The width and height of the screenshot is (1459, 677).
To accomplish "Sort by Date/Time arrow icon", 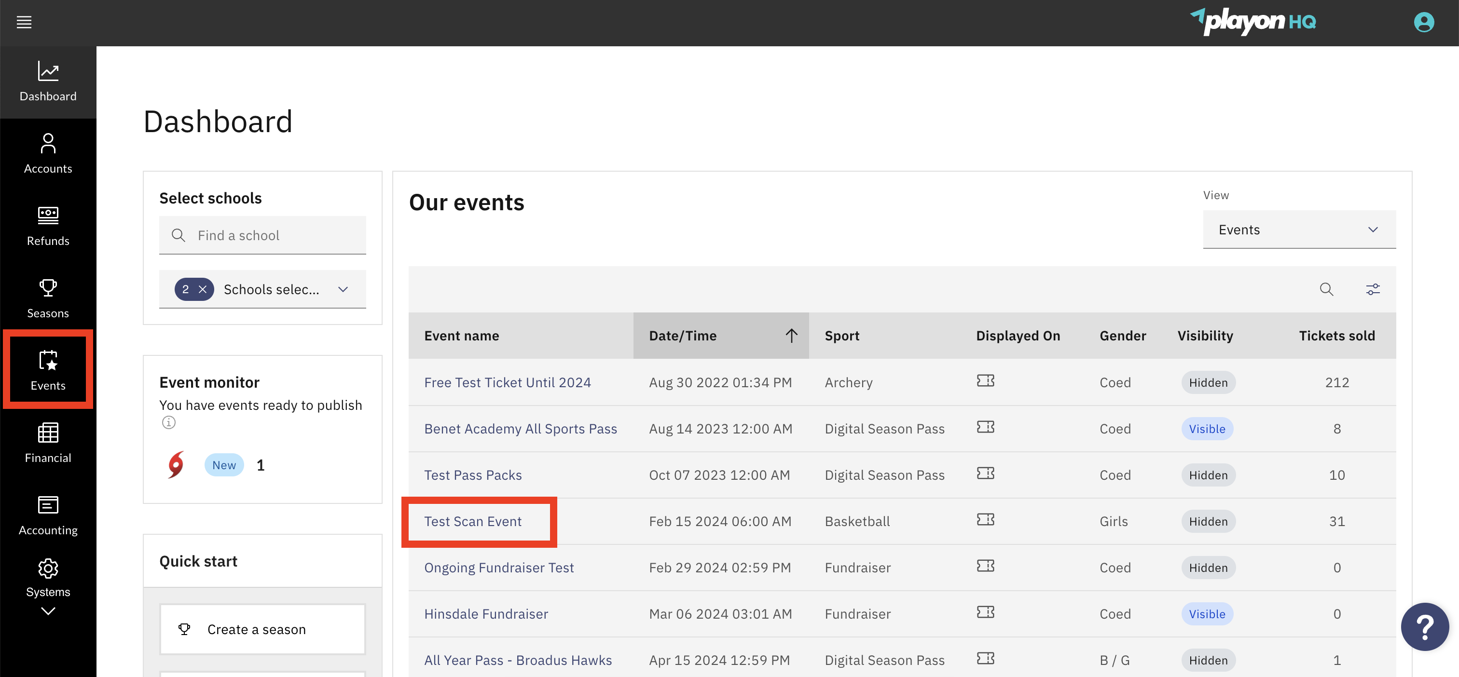I will coord(791,336).
